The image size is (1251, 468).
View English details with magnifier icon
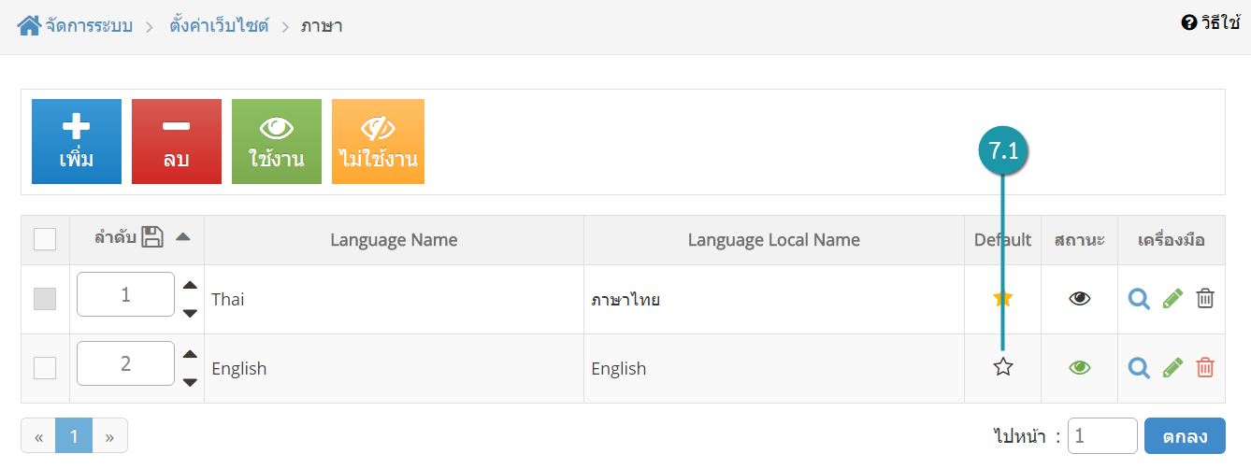1139,368
